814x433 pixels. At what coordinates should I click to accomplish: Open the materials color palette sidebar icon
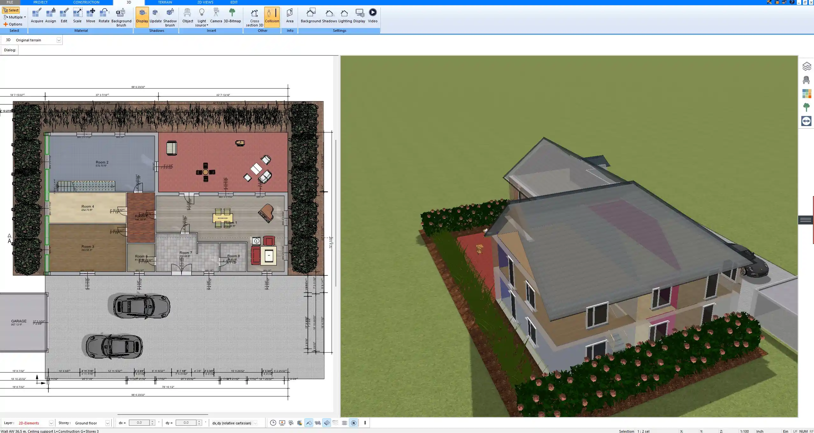pos(806,94)
